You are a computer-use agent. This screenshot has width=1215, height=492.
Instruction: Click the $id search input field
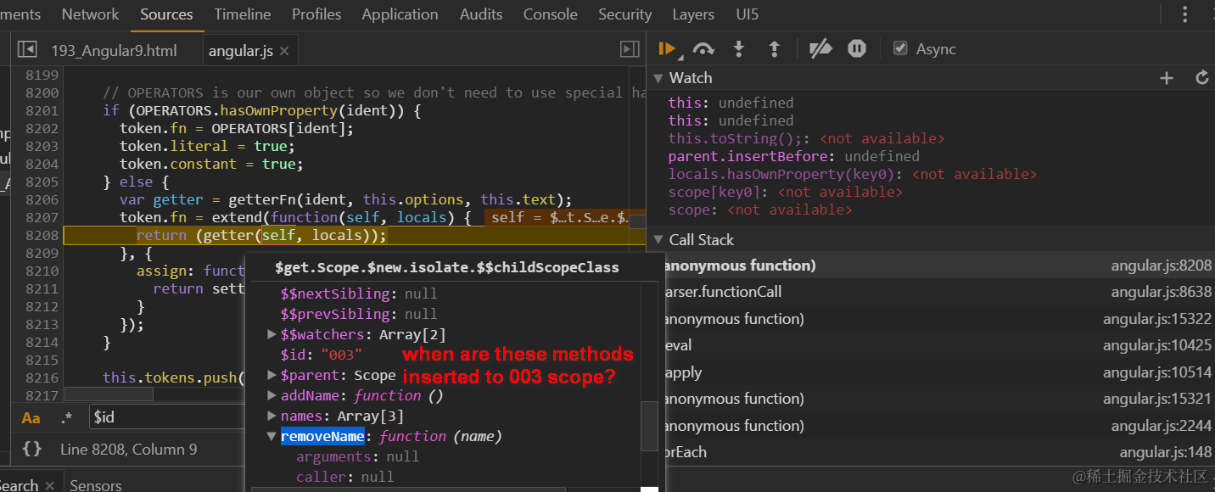point(166,417)
